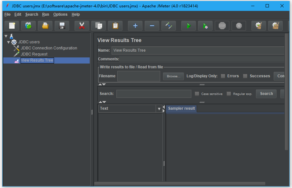Click the Paste clipboard icon
The height and width of the screenshot is (188, 292).
tap(115, 26)
